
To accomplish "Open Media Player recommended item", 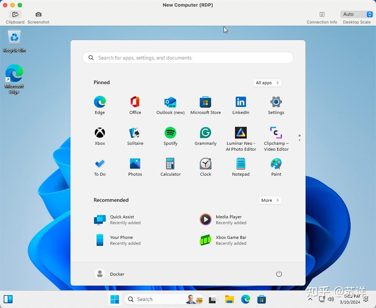I will (223, 219).
